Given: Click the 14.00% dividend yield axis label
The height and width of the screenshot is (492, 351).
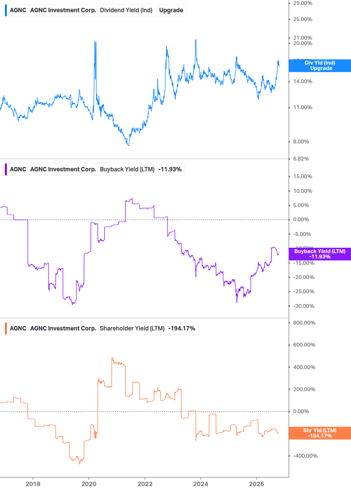Looking at the screenshot, I should [x=303, y=81].
